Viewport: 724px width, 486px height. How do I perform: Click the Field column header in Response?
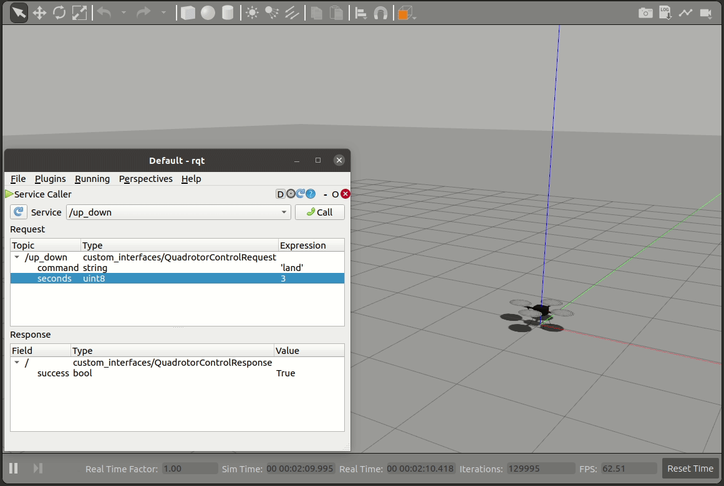click(x=41, y=350)
